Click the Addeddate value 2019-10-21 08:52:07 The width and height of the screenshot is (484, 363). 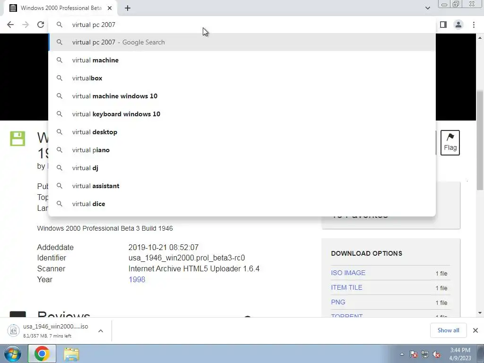[163, 247]
